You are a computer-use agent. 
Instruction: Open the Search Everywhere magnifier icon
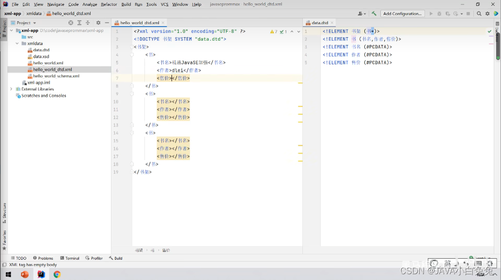[x=479, y=14]
